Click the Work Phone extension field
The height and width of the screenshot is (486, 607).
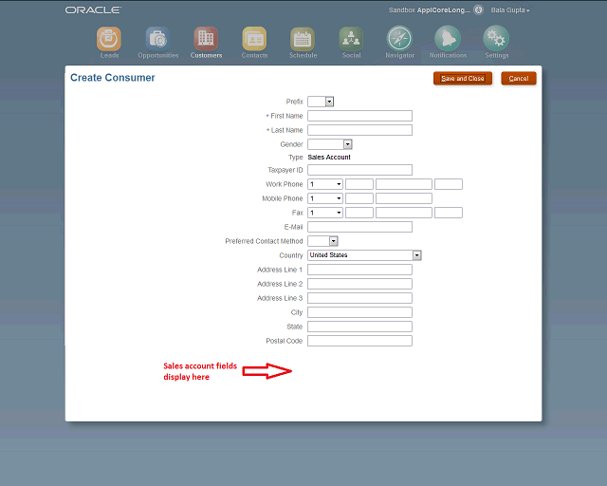click(x=449, y=184)
